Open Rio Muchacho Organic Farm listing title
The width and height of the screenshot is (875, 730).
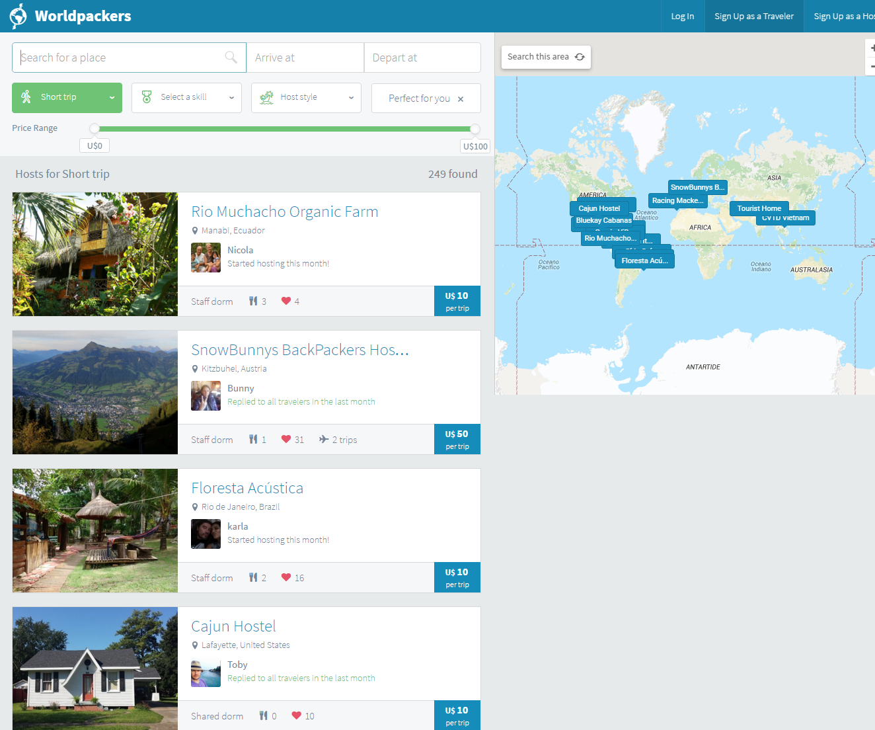(x=285, y=212)
